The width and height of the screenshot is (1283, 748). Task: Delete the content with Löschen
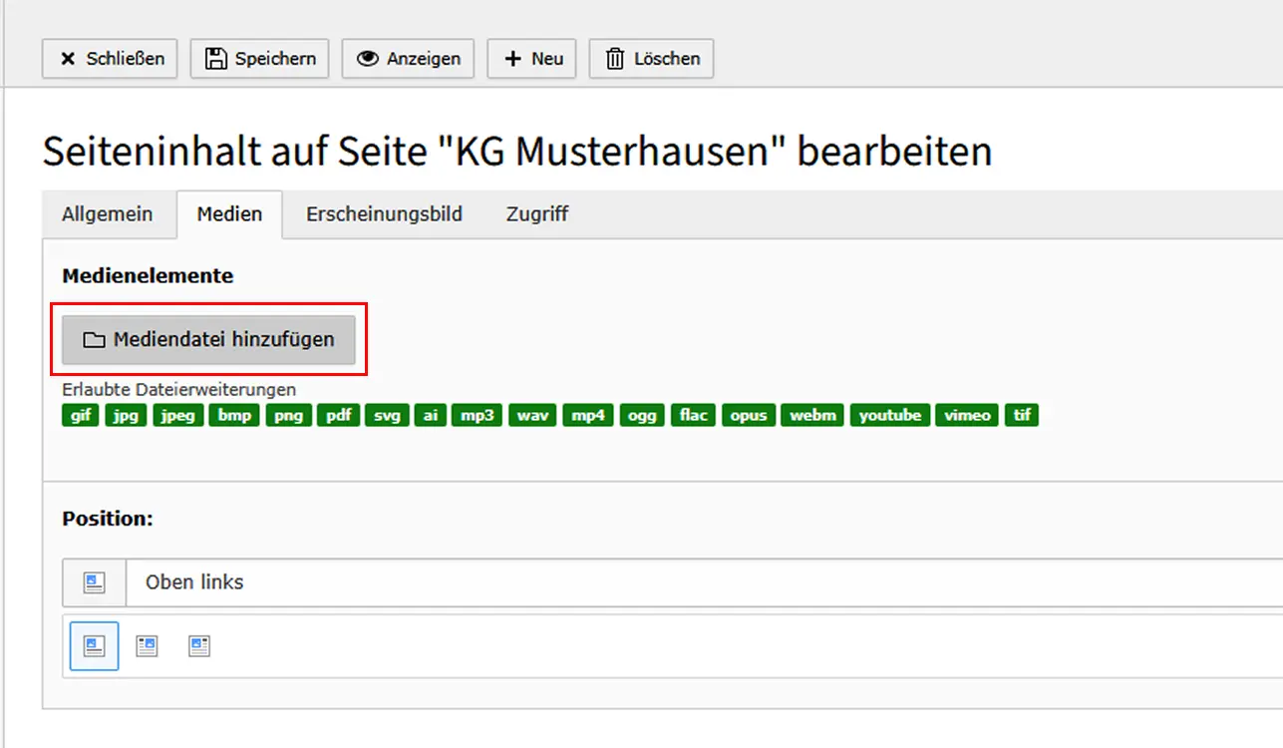click(x=651, y=59)
